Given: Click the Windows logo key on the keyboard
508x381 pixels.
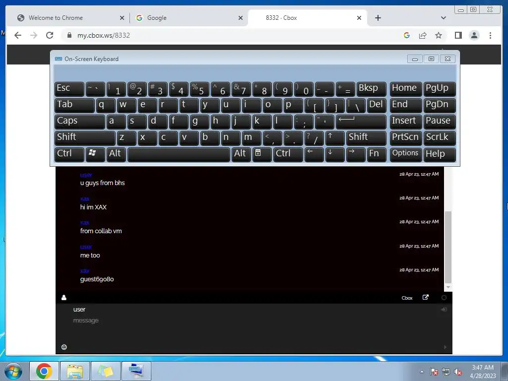Looking at the screenshot, I should (x=95, y=155).
